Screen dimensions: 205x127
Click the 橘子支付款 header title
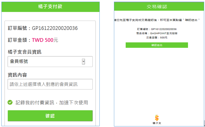tap(50, 6)
